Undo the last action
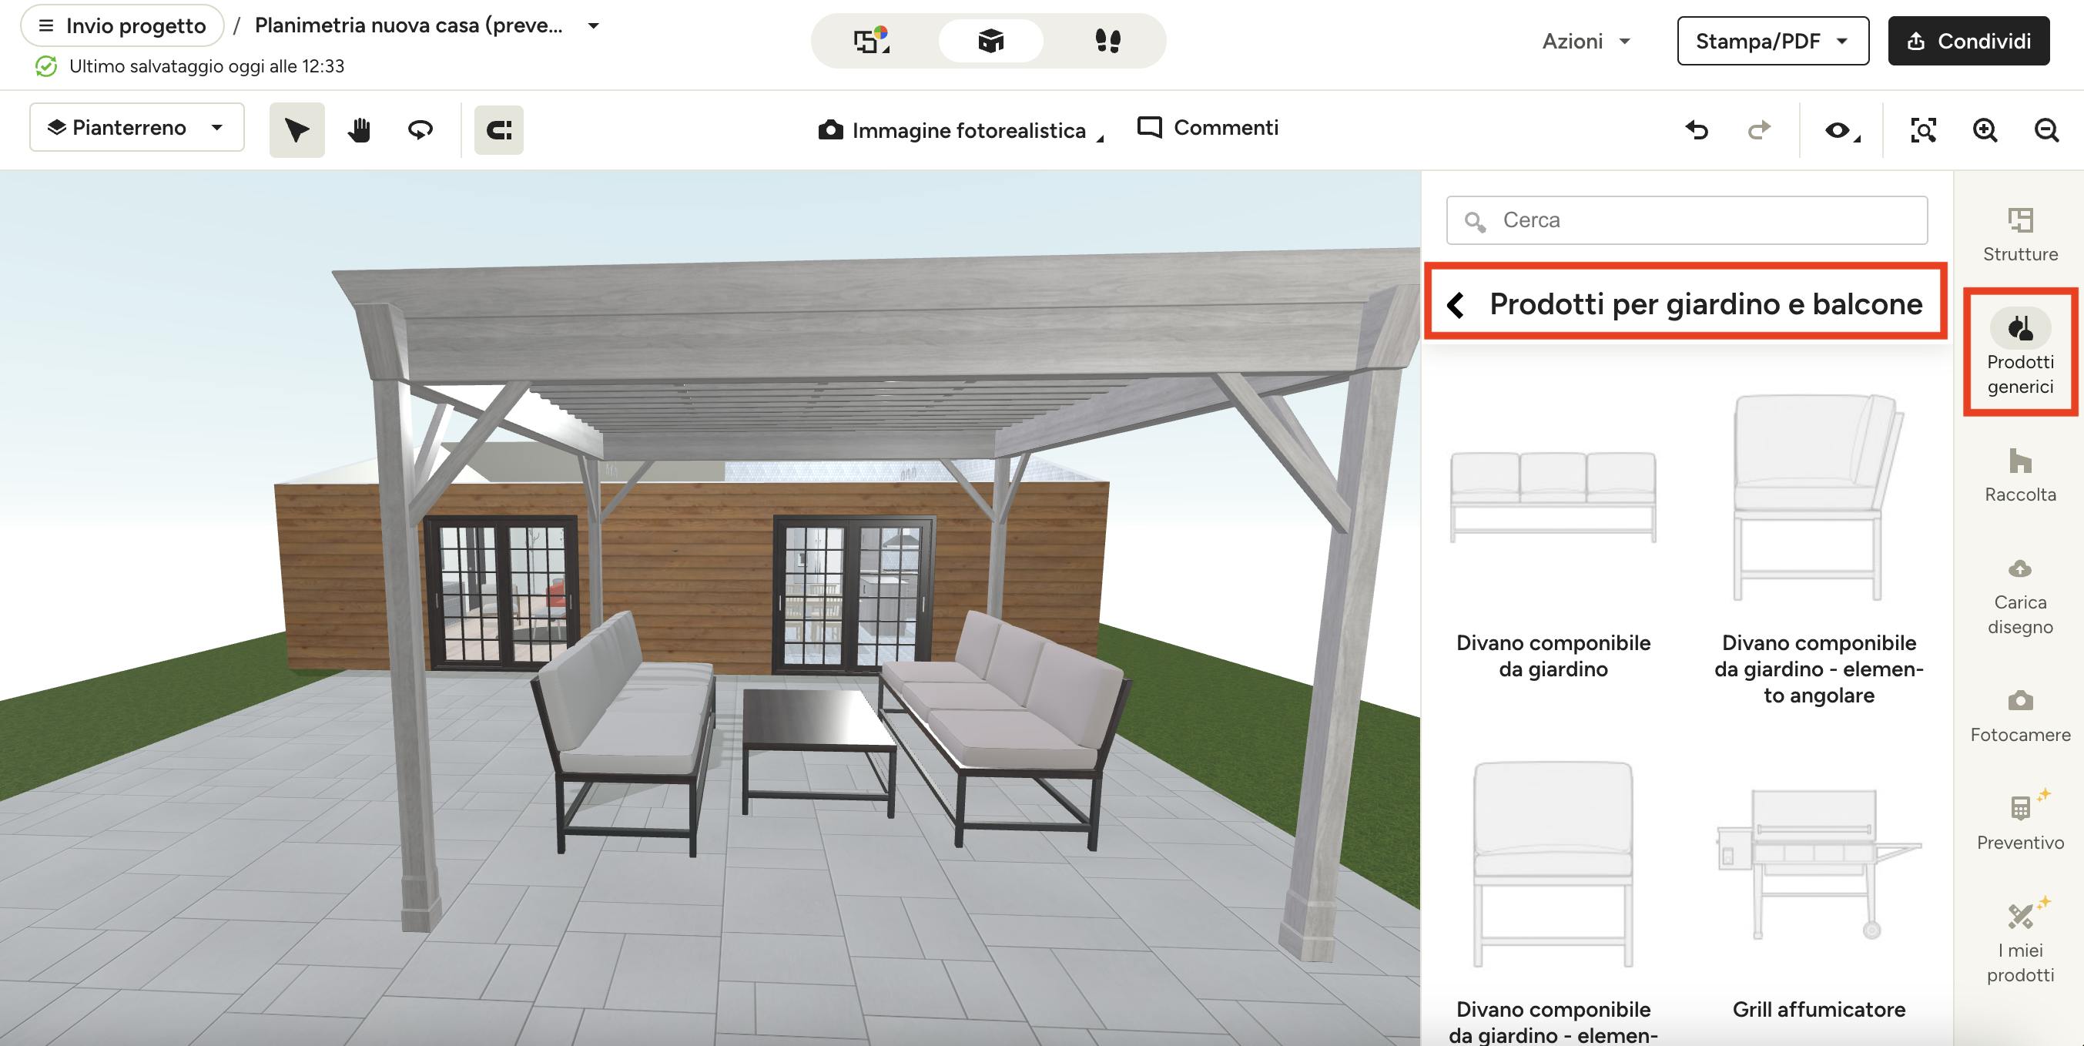 point(1697,129)
